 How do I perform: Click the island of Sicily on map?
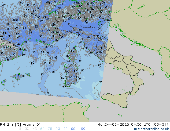[x=117, y=100]
